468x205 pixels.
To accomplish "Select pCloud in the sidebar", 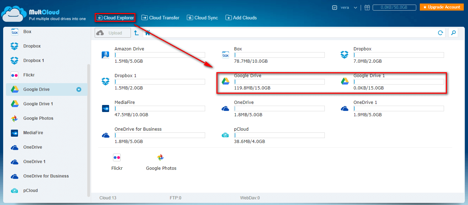I will (46, 191).
